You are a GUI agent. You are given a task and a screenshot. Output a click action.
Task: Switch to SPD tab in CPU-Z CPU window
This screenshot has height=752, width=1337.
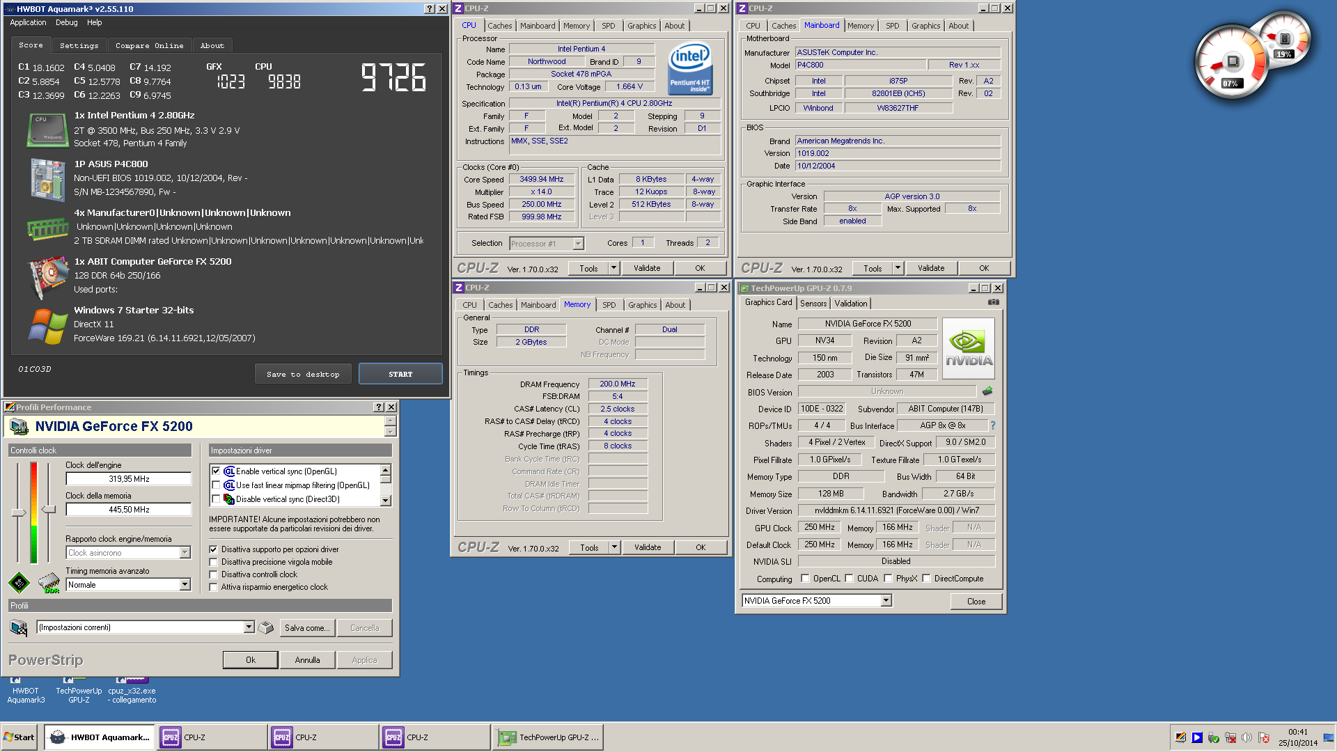point(609,26)
